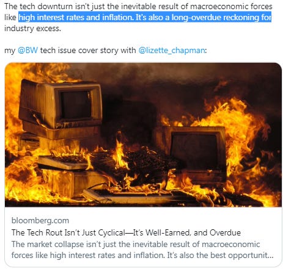
Task: Click the tweet's first line about tech downturn
Action: 138,6
